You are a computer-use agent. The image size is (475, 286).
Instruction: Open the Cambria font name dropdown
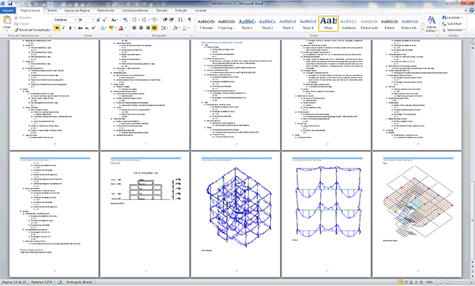click(75, 20)
